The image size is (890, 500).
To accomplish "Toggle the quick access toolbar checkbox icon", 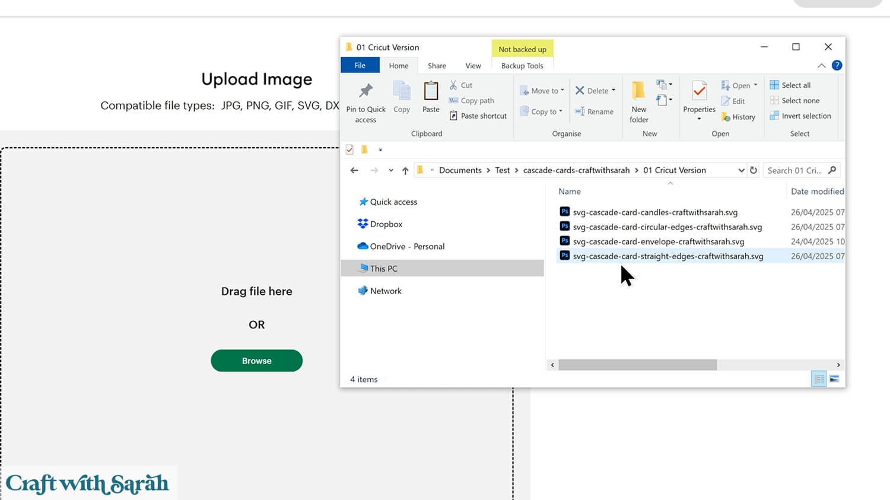I will coord(349,149).
